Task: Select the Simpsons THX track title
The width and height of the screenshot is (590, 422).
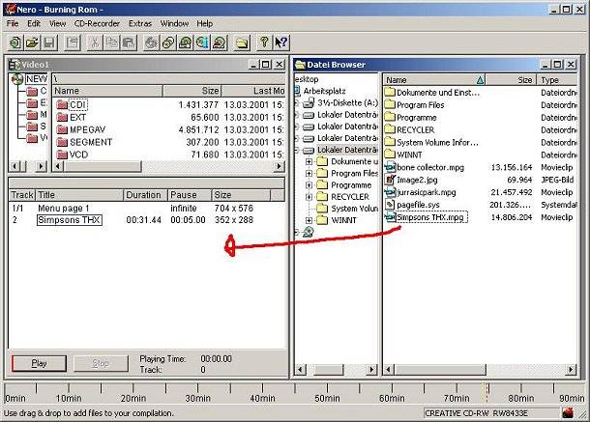Action: click(x=70, y=220)
